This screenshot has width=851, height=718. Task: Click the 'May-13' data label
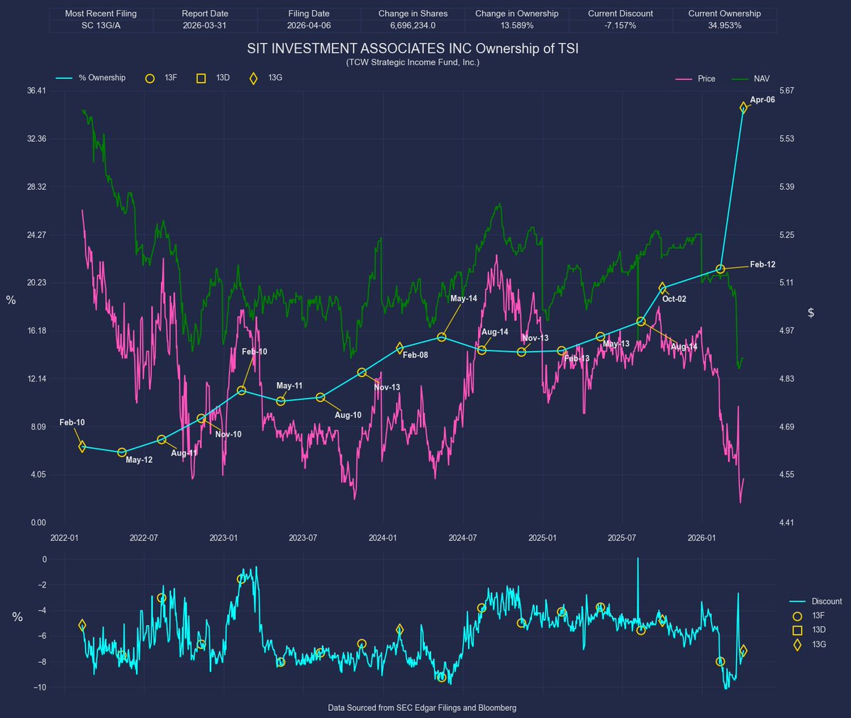click(x=616, y=344)
